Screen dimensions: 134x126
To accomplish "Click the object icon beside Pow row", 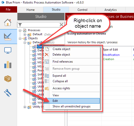I will [34, 71].
